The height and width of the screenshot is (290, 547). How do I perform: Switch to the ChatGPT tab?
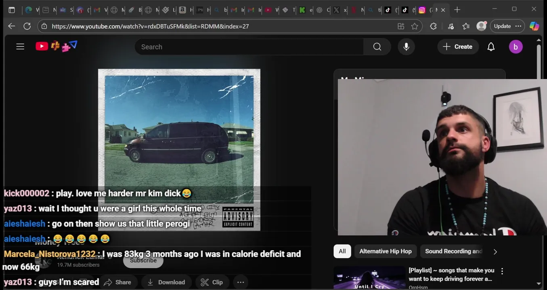(319, 10)
